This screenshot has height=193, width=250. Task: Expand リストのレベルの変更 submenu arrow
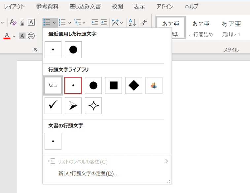(x=167, y=161)
